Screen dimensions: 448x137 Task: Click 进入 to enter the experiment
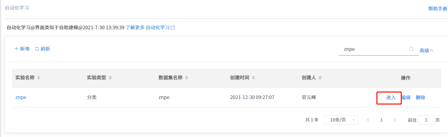pyautogui.click(x=391, y=98)
